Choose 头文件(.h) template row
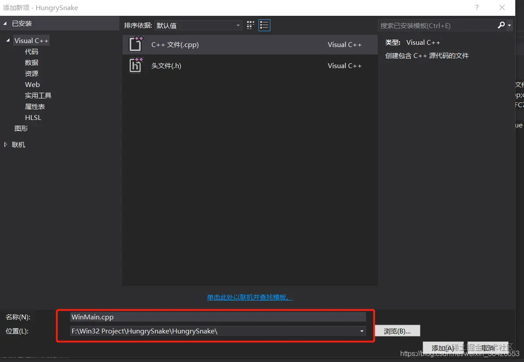The image size is (524, 362). pyautogui.click(x=250, y=65)
